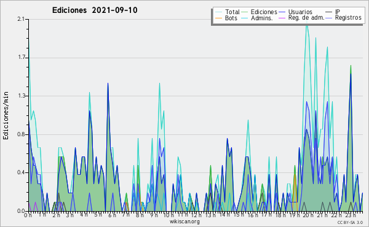The height and width of the screenshot is (227, 369).
Task: Click the 0.0 y-axis value
Action: 21,211
